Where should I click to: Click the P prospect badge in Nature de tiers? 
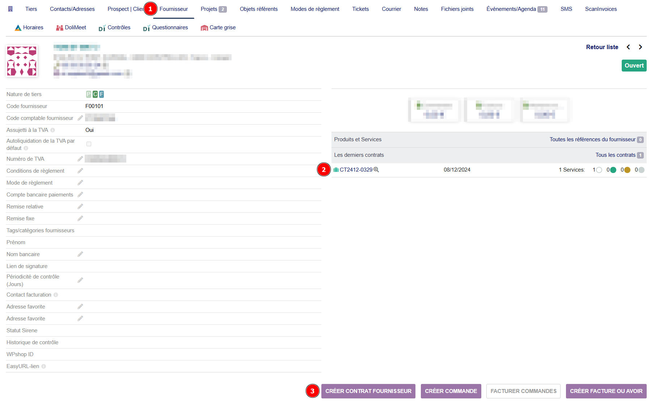coord(89,94)
